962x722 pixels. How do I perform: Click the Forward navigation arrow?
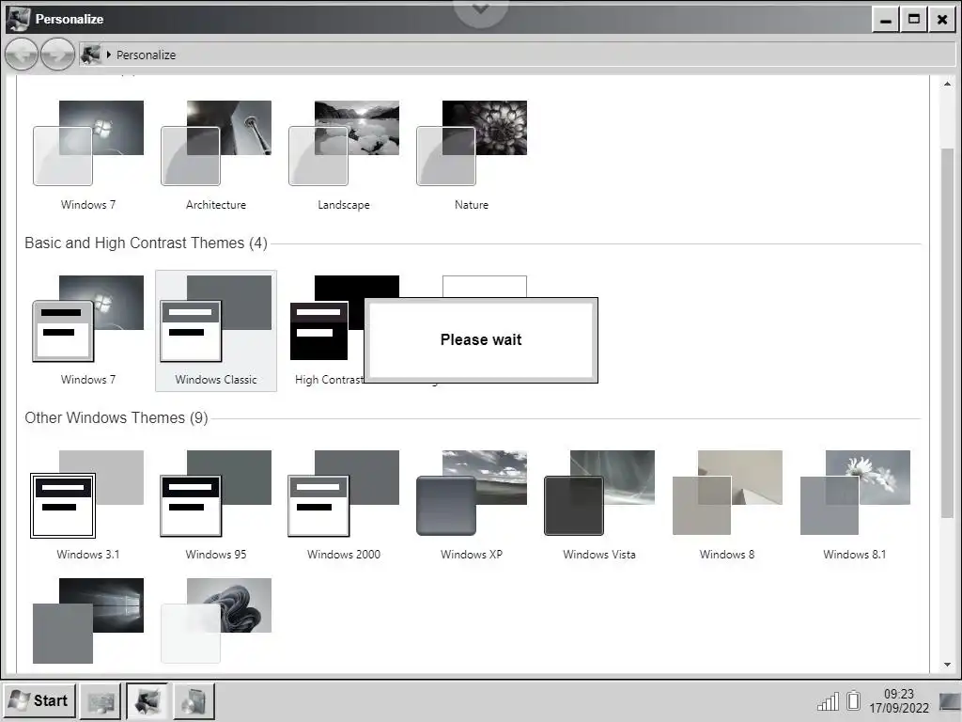pyautogui.click(x=57, y=55)
